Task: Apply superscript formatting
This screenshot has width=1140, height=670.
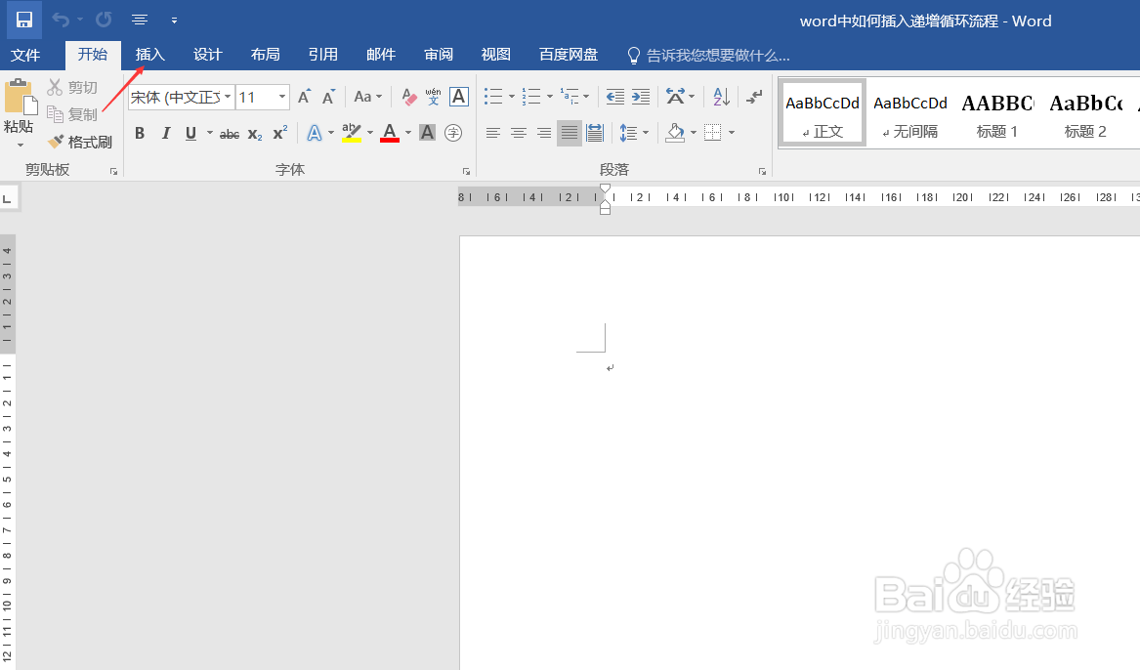Action: tap(279, 133)
